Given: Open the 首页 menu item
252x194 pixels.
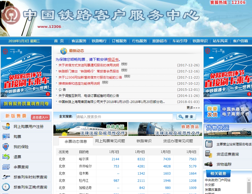Looking at the screenshot, I should pyautogui.click(x=59, y=41).
